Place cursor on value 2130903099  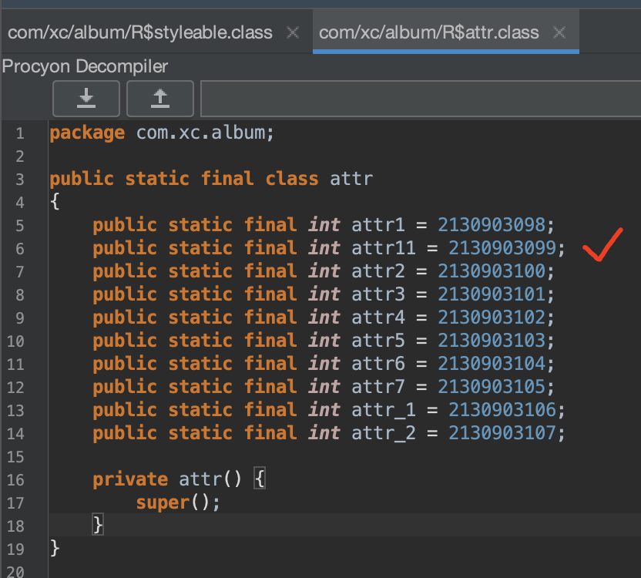(x=502, y=248)
